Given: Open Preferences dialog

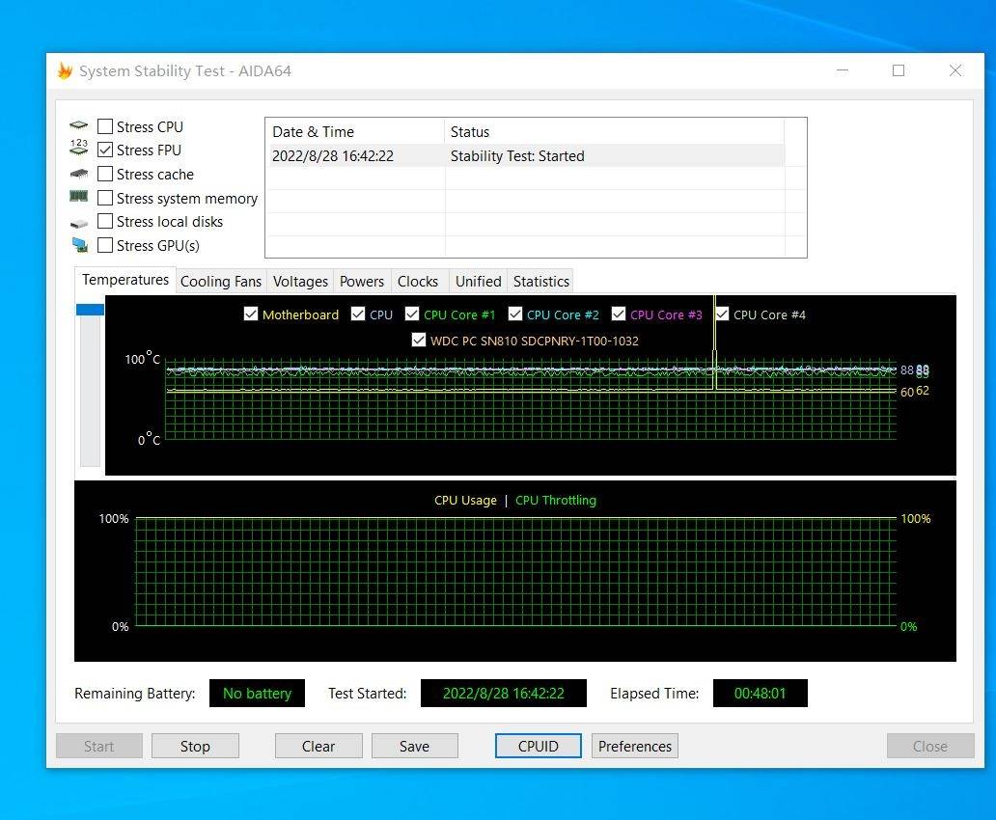Looking at the screenshot, I should point(635,747).
